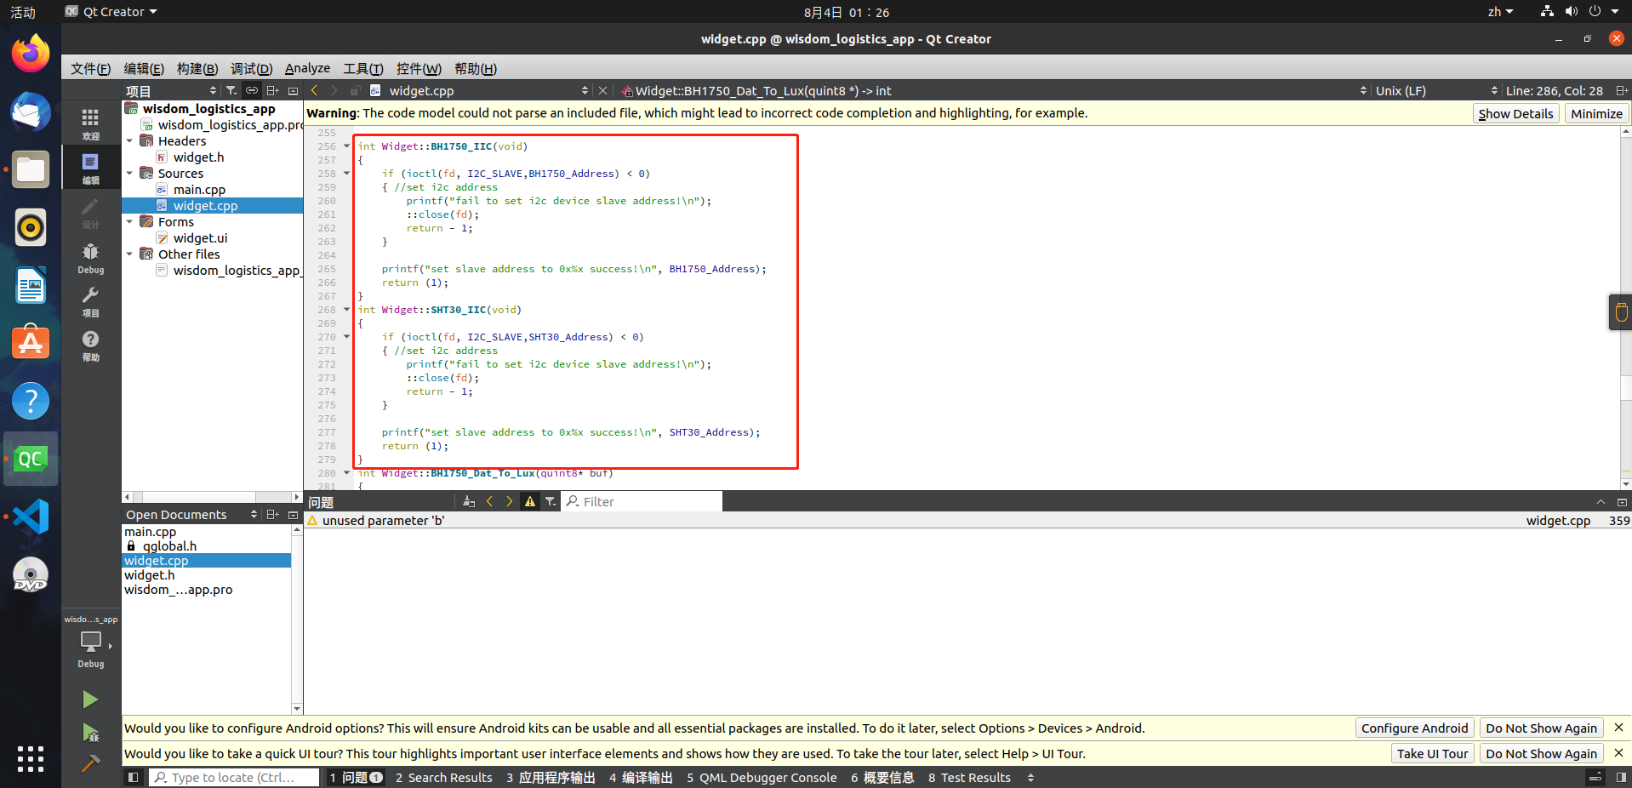Split the editor view
Viewport: 1632px width, 788px height.
click(1622, 90)
